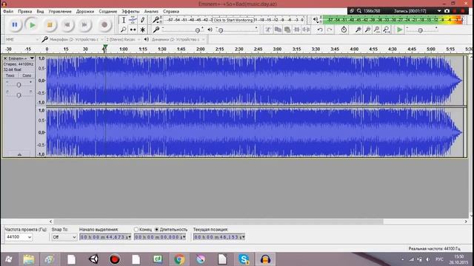Open the Эффекты menu
This screenshot has height=266, width=474.
(130, 12)
